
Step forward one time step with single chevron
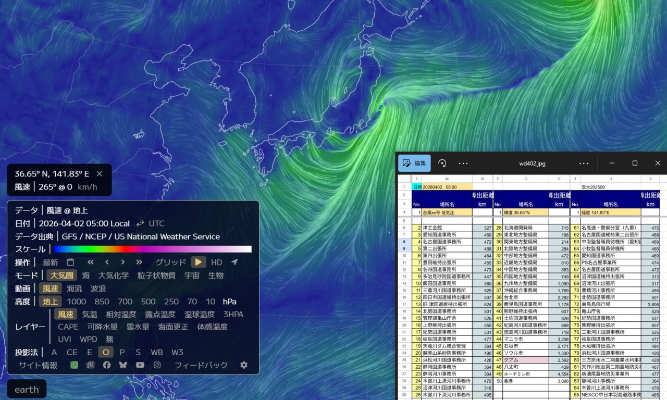pos(123,262)
